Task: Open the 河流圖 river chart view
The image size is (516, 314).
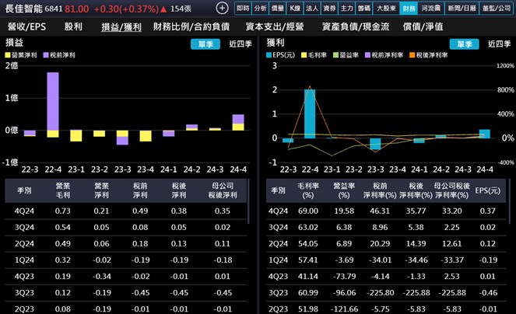Action: click(x=430, y=8)
